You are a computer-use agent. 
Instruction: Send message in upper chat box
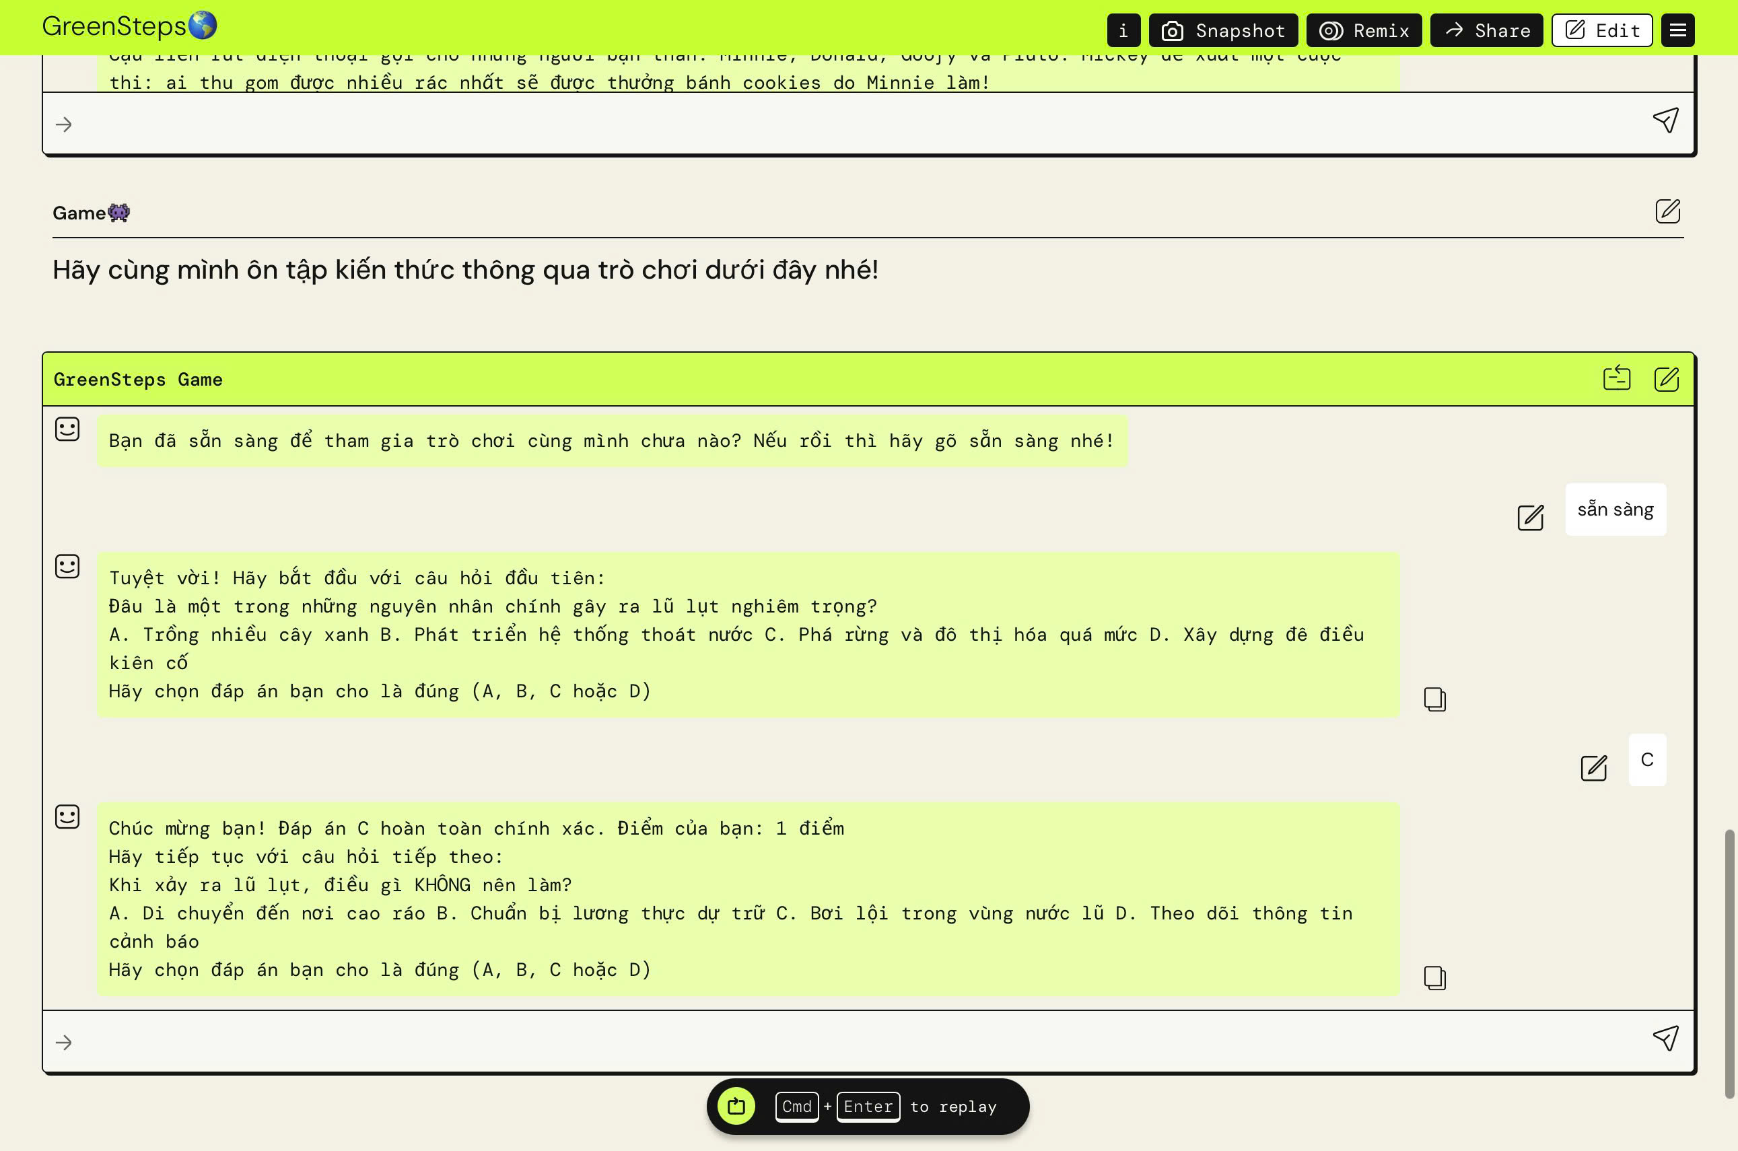click(x=1665, y=120)
